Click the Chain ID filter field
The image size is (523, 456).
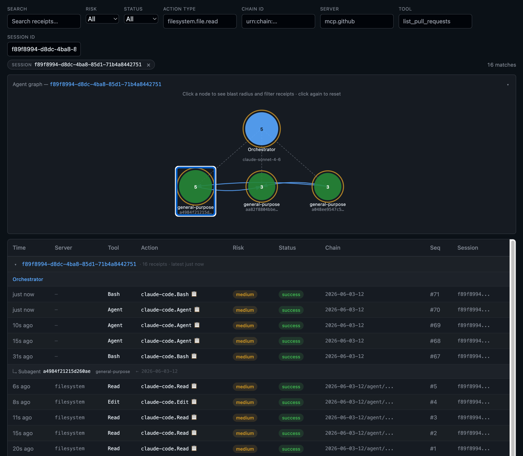(x=278, y=21)
